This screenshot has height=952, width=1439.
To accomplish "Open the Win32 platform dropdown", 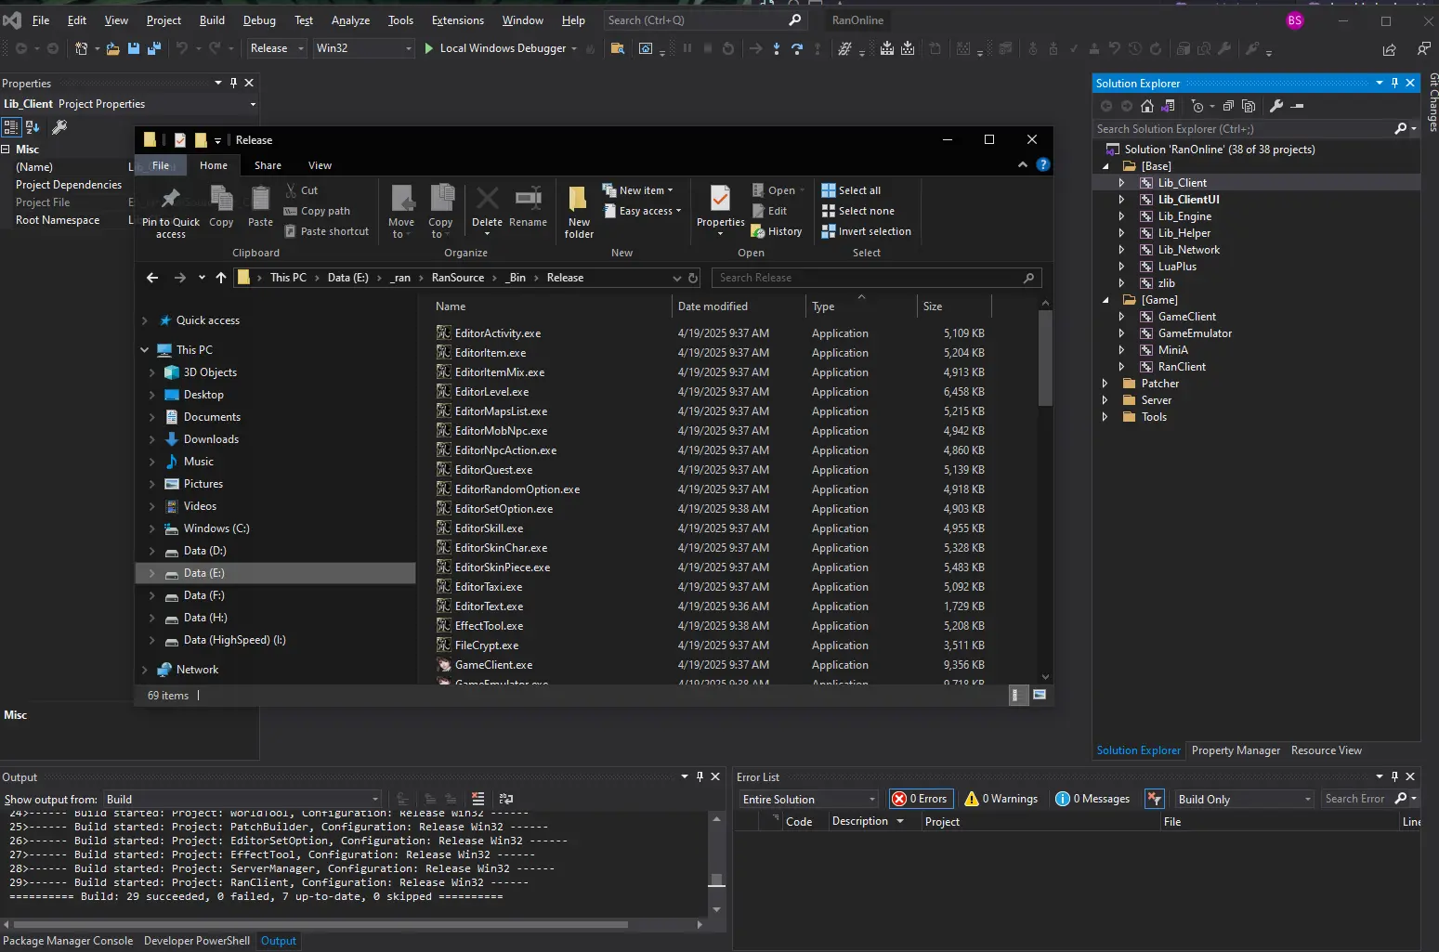I will (x=363, y=48).
